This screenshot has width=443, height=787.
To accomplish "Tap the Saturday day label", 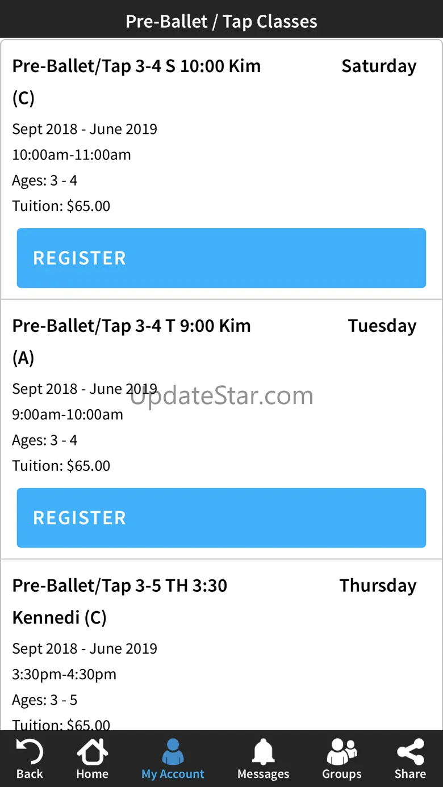I will point(379,66).
